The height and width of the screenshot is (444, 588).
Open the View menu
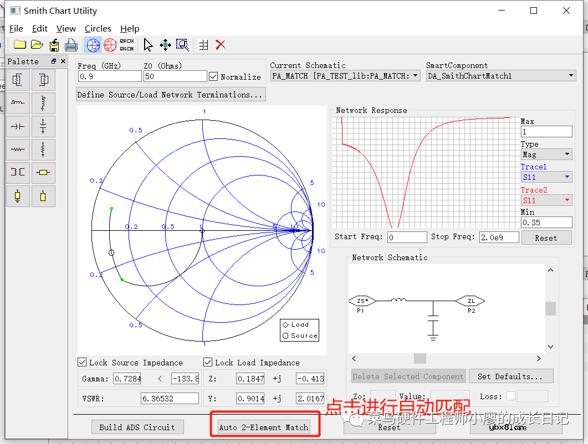coord(66,28)
